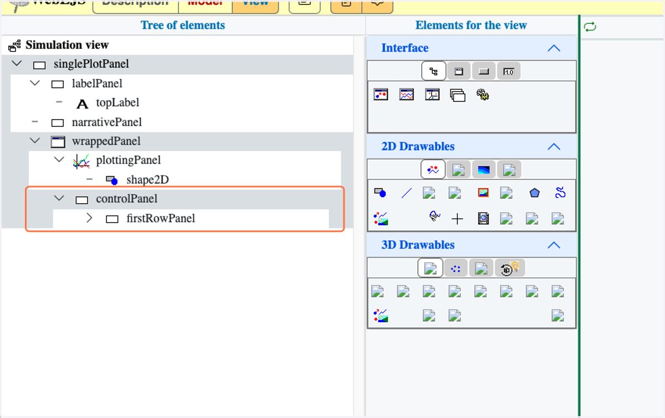Open the Interface buttons tab

pos(484,71)
